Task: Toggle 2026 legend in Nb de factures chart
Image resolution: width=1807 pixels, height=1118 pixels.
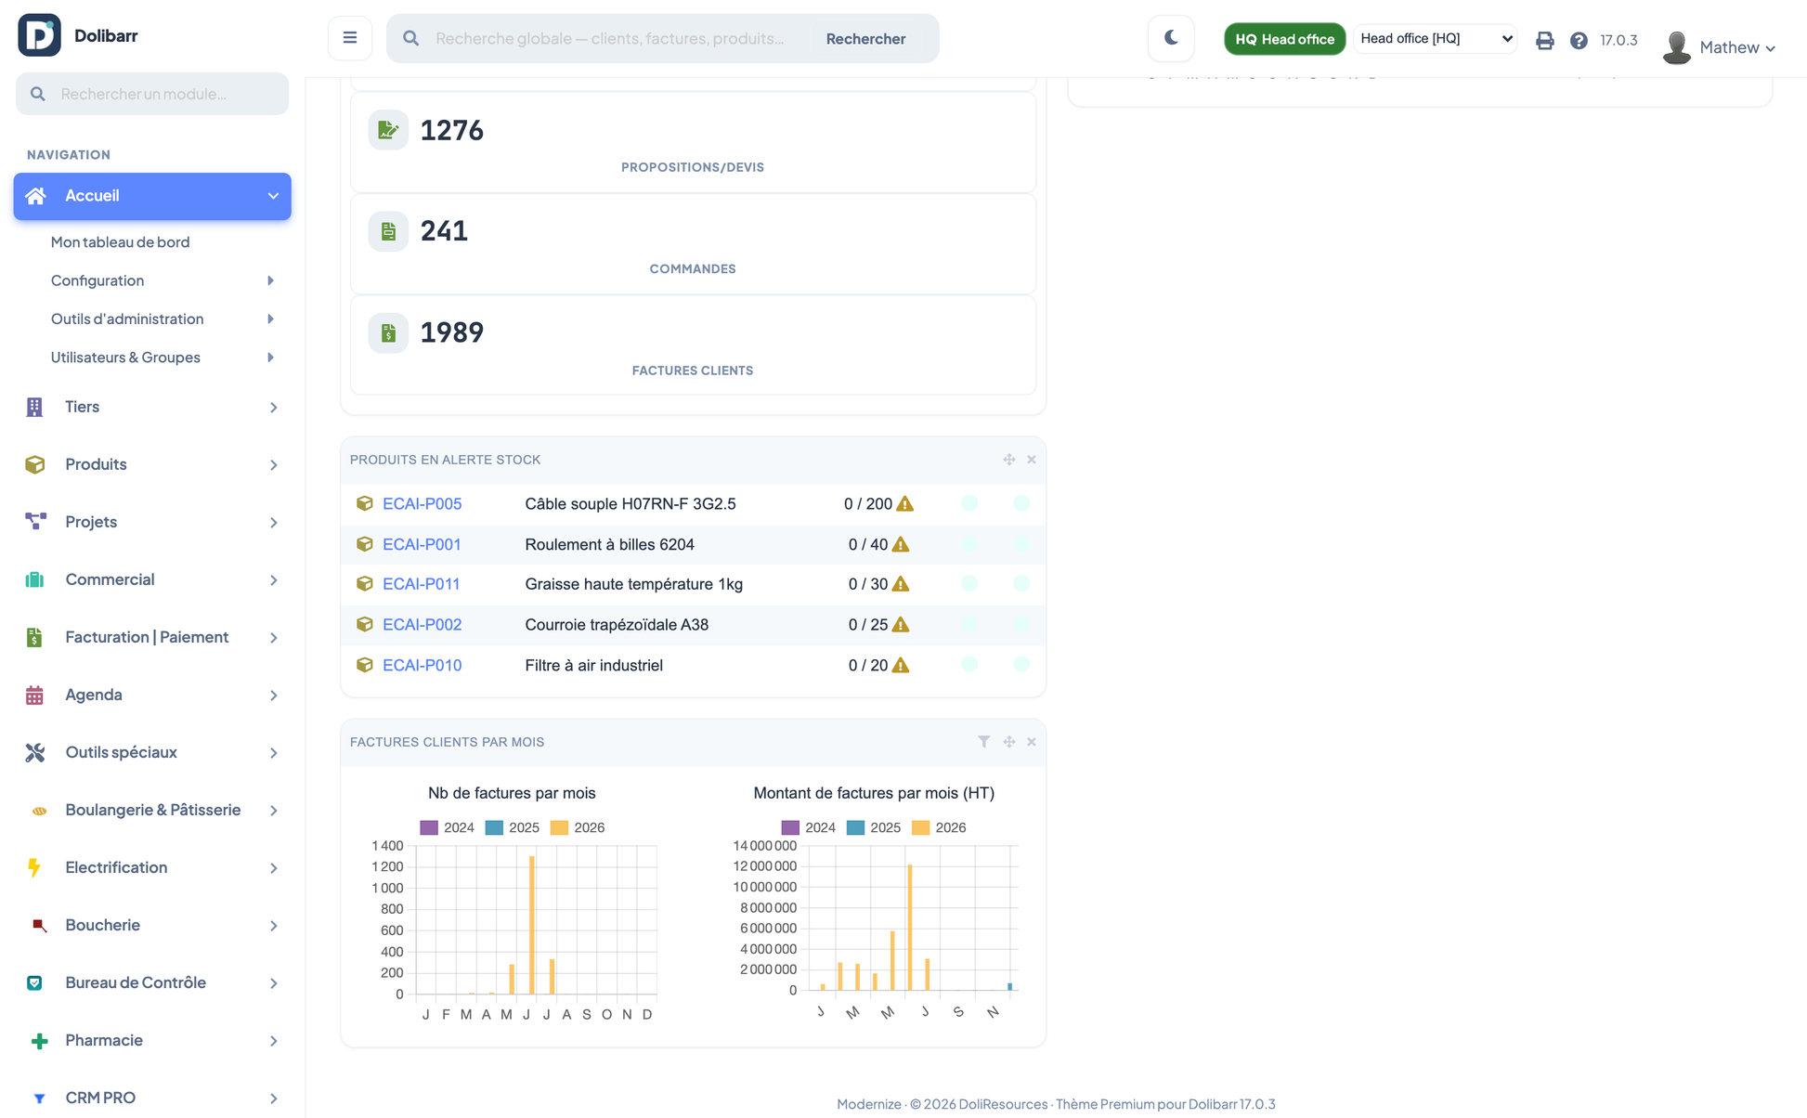Action: (x=577, y=827)
